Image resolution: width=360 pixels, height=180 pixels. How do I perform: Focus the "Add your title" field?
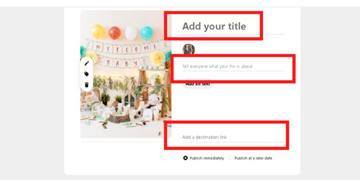tap(214, 26)
